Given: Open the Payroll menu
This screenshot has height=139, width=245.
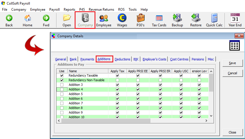Looking at the screenshot, I should pyautogui.click(x=54, y=10).
